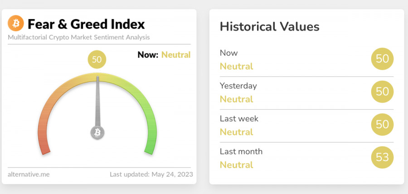
Task: Click the 'Last week' value circle showing 50
Action: (382, 125)
